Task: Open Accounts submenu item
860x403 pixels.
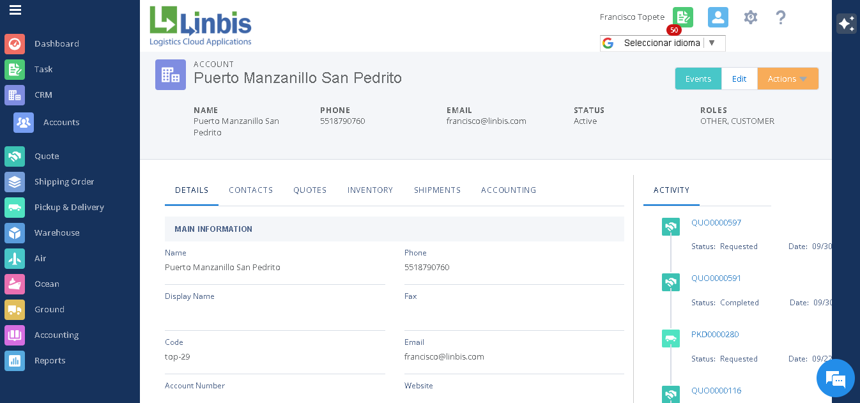Action: click(x=61, y=123)
